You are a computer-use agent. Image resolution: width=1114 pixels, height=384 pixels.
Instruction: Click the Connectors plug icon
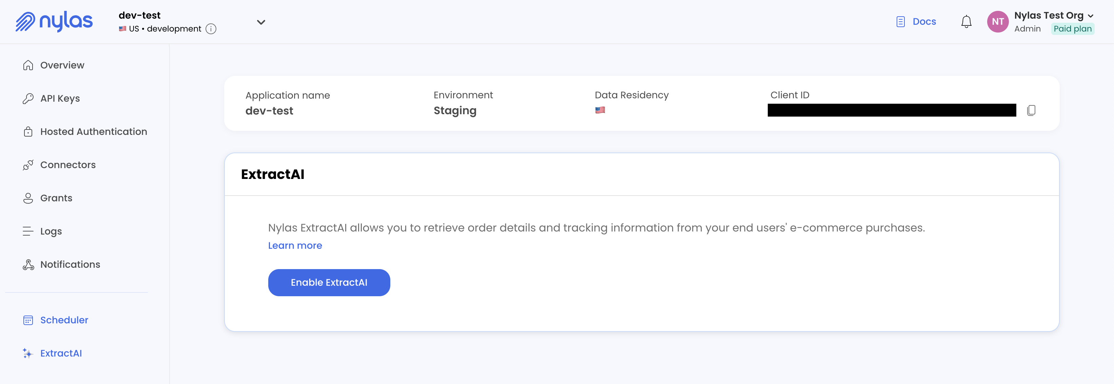pyautogui.click(x=28, y=165)
